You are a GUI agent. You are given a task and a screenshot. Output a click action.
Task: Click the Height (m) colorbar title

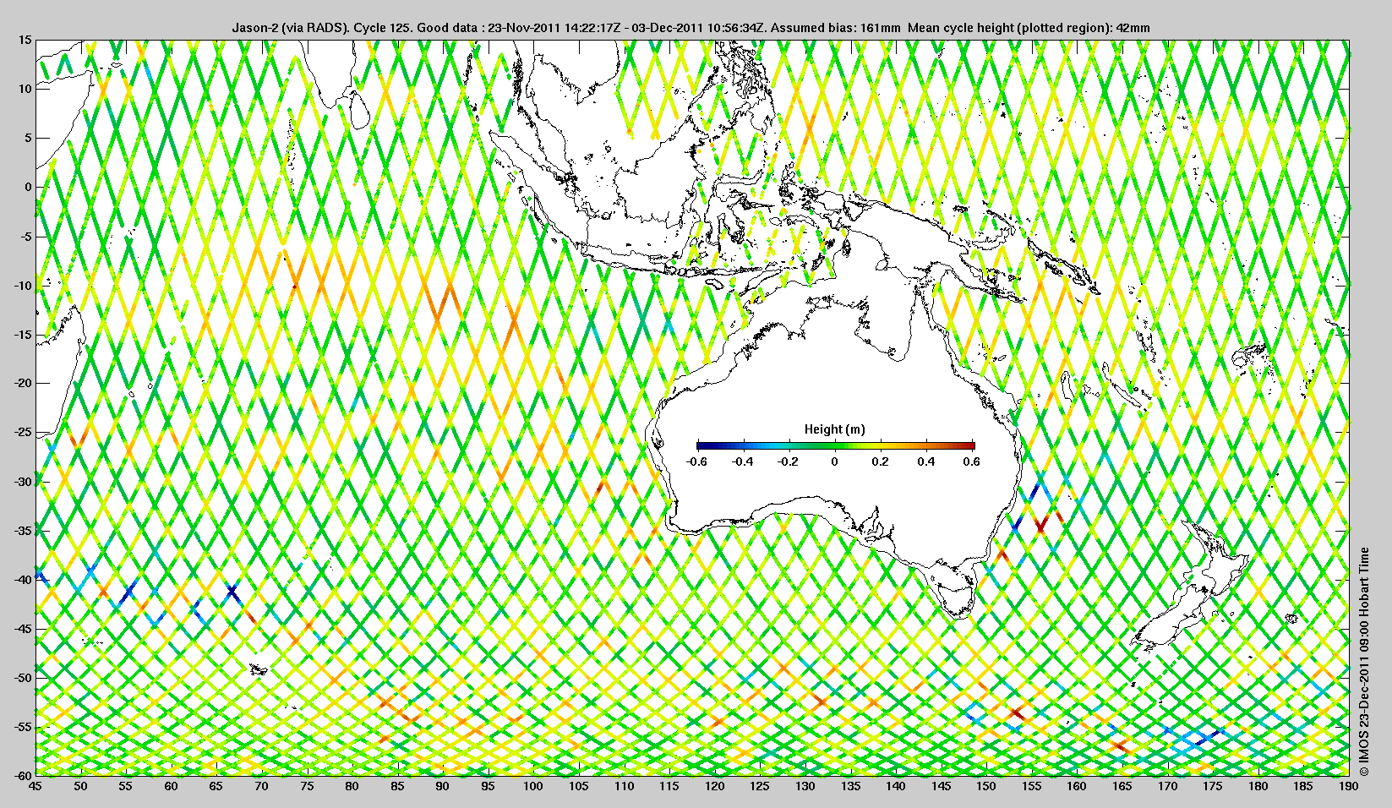[834, 429]
